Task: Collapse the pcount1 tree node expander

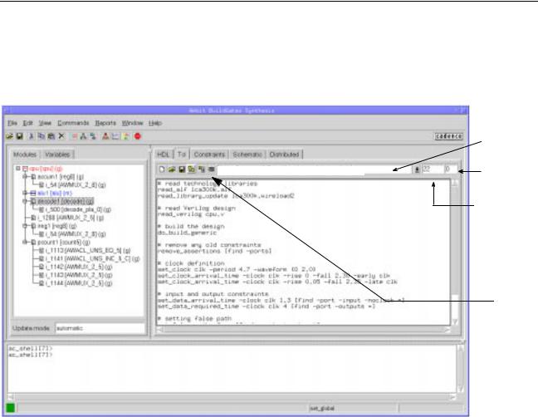Action: coord(25,243)
